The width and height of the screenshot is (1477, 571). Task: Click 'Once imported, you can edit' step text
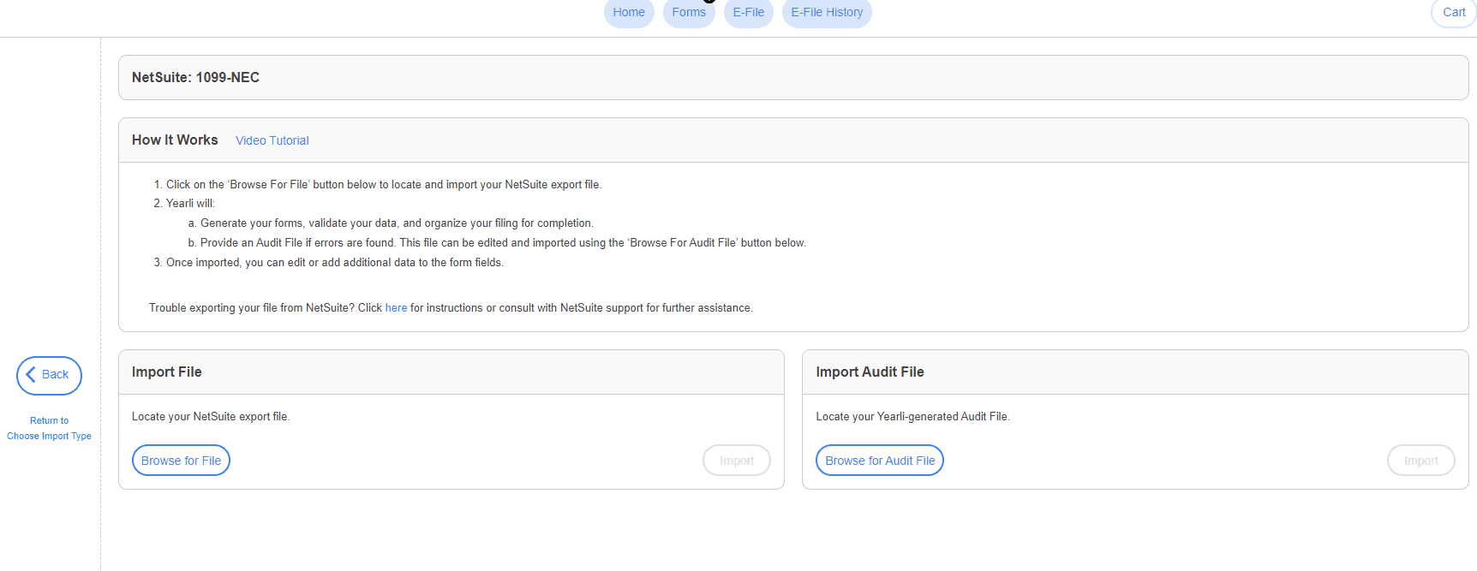(x=335, y=263)
